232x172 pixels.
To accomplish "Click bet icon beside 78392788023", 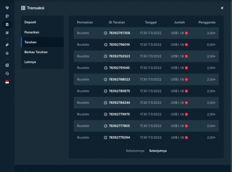I will pos(105,79).
